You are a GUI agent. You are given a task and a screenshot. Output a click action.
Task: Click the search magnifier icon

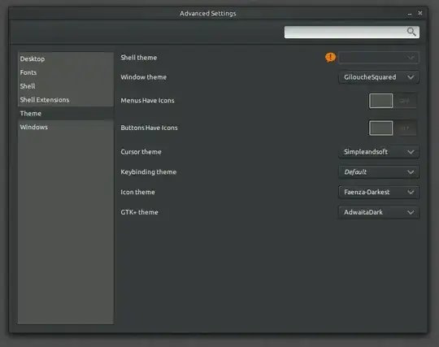click(x=411, y=32)
